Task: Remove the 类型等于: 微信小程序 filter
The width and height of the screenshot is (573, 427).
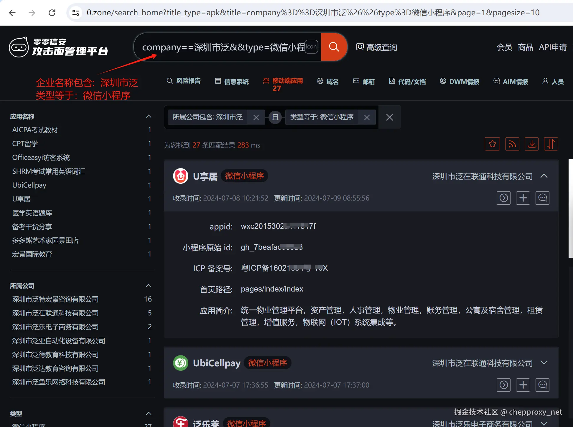Action: [367, 117]
